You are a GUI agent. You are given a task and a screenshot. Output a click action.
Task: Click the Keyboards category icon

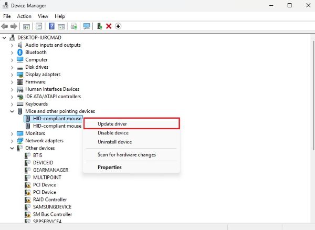(x=20, y=104)
